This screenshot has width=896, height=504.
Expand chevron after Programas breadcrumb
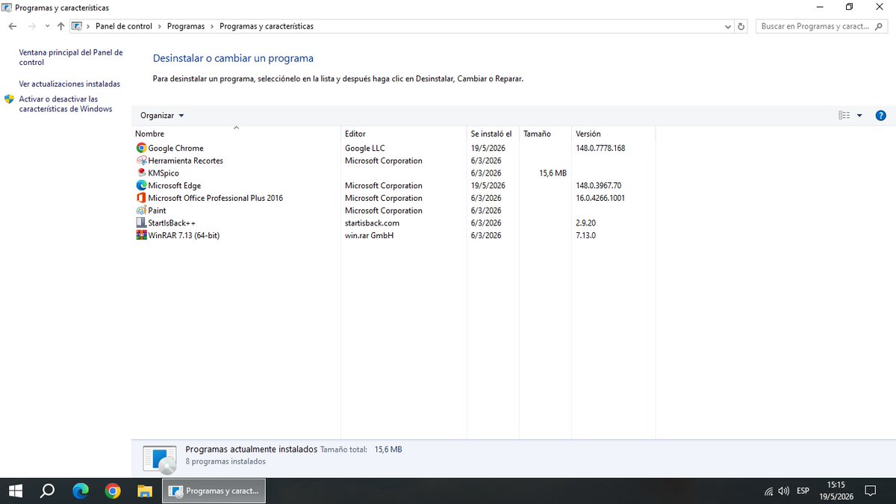pyautogui.click(x=212, y=26)
